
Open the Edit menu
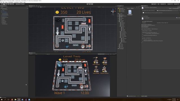pos(3,2)
